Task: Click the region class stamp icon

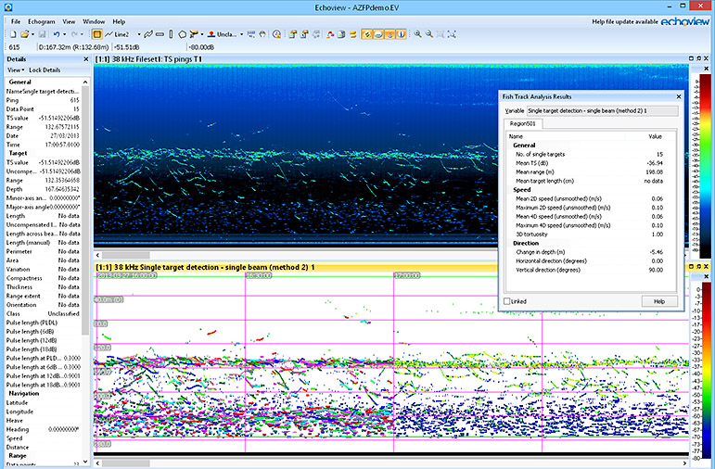Action: tap(211, 34)
